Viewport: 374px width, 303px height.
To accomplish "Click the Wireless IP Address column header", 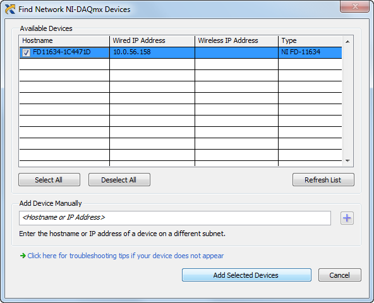I will click(236, 40).
